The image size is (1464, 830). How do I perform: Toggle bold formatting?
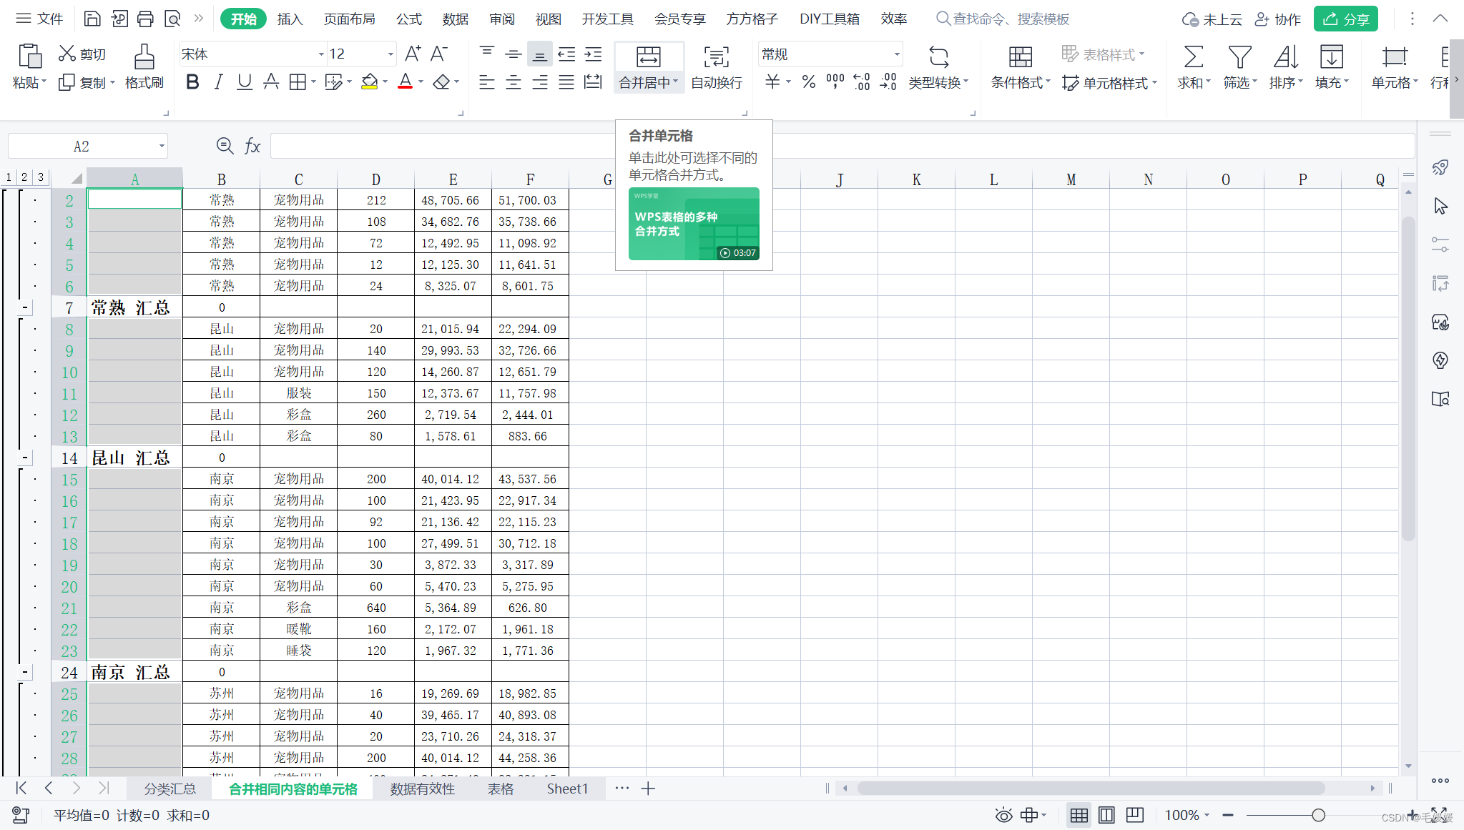coord(192,82)
